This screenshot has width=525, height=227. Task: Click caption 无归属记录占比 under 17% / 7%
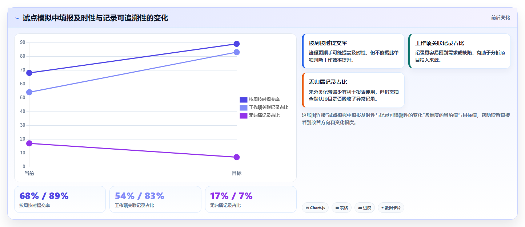(x=225, y=206)
